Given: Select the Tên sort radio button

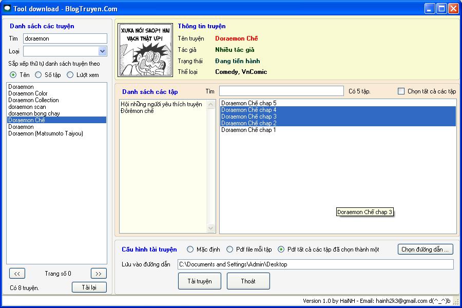Looking at the screenshot, I should 13,75.
